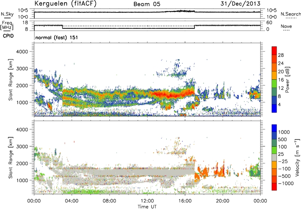Click the 60 label on the Nave axis
The image size is (301, 209).
pos(269,23)
